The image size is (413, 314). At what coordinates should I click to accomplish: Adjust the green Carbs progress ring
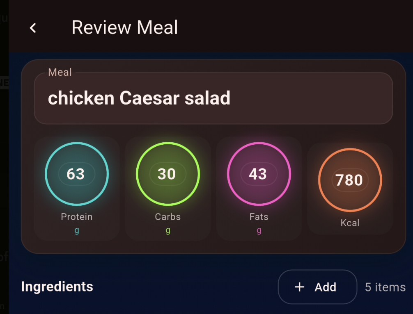(x=168, y=174)
